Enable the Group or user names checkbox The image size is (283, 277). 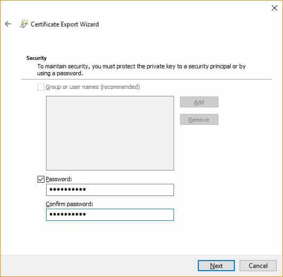pos(41,87)
